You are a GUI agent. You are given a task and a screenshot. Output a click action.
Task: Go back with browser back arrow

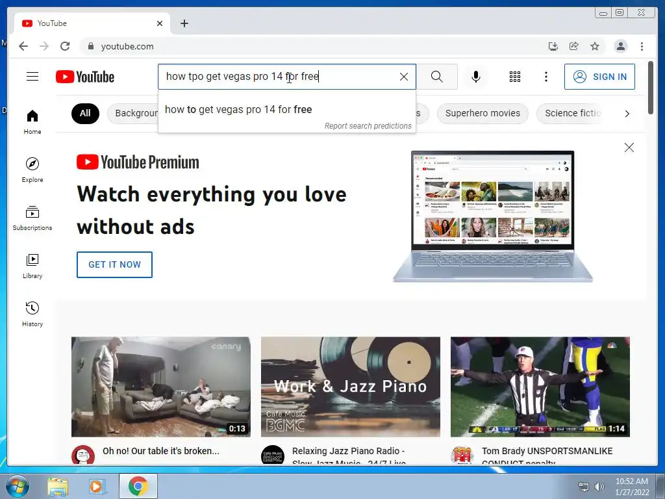[x=23, y=46]
